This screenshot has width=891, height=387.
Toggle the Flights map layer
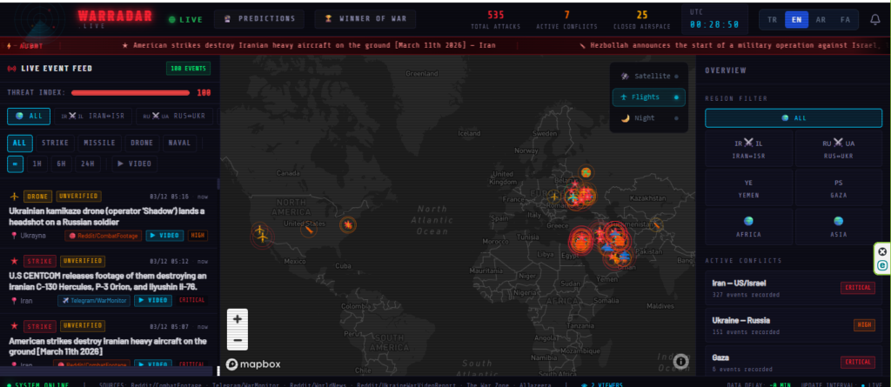point(648,97)
